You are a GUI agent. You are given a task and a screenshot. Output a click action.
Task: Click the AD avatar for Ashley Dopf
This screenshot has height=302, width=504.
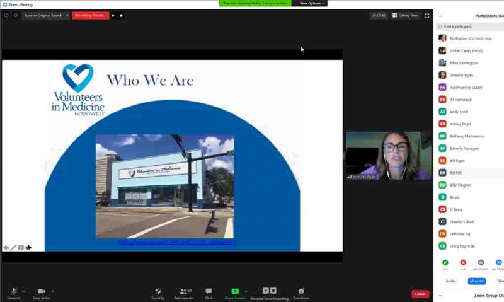[442, 124]
